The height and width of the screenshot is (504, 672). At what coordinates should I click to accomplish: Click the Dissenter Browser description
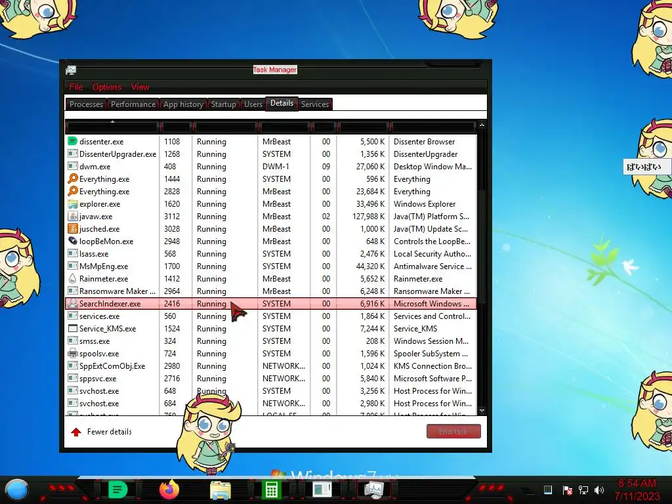click(425, 141)
